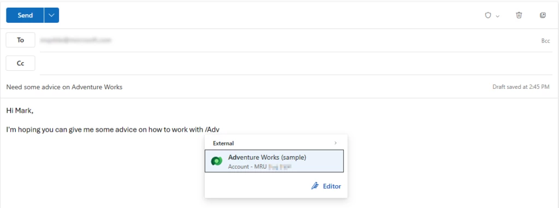This screenshot has height=208, width=559.
Task: Click the subject line about Adventure Works
Action: click(x=64, y=87)
